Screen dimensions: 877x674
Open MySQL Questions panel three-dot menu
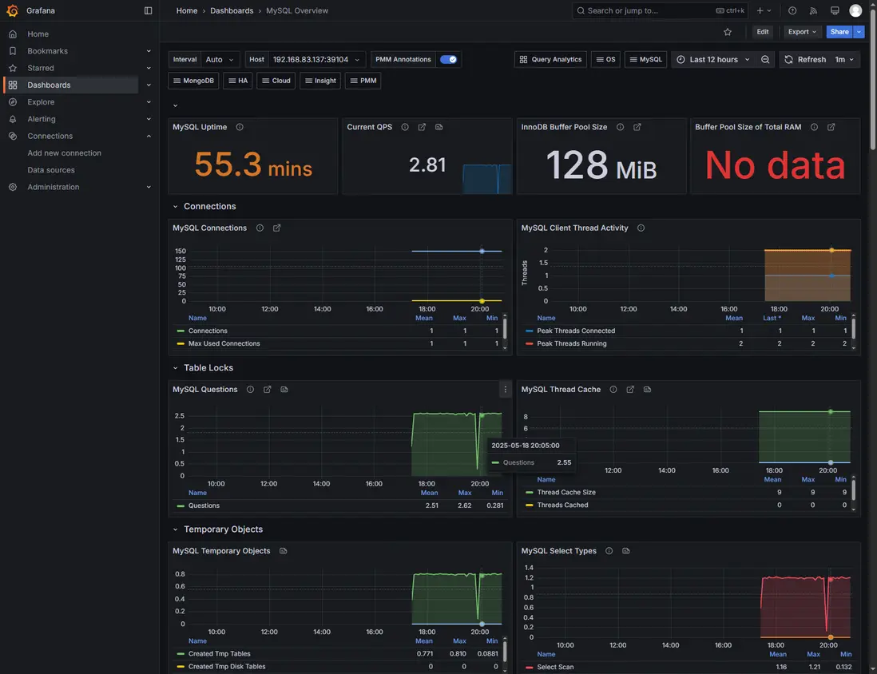coord(505,390)
